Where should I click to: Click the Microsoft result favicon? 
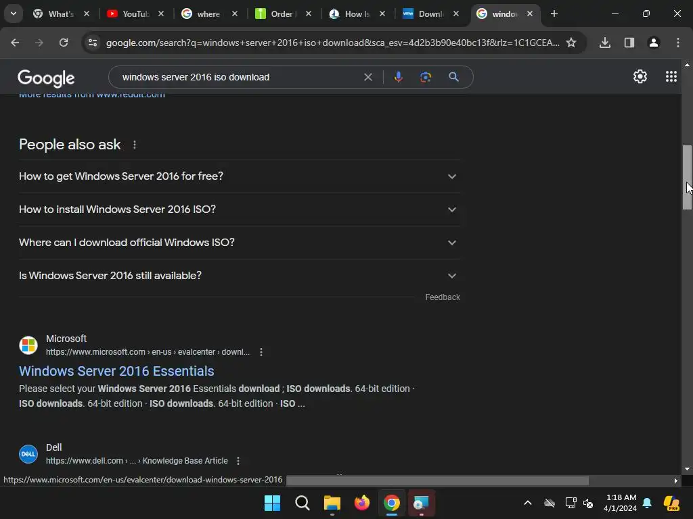(28, 345)
